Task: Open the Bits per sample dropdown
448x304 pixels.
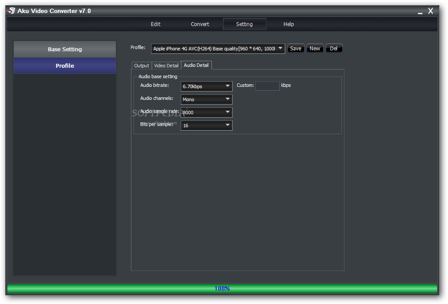Action: point(206,126)
